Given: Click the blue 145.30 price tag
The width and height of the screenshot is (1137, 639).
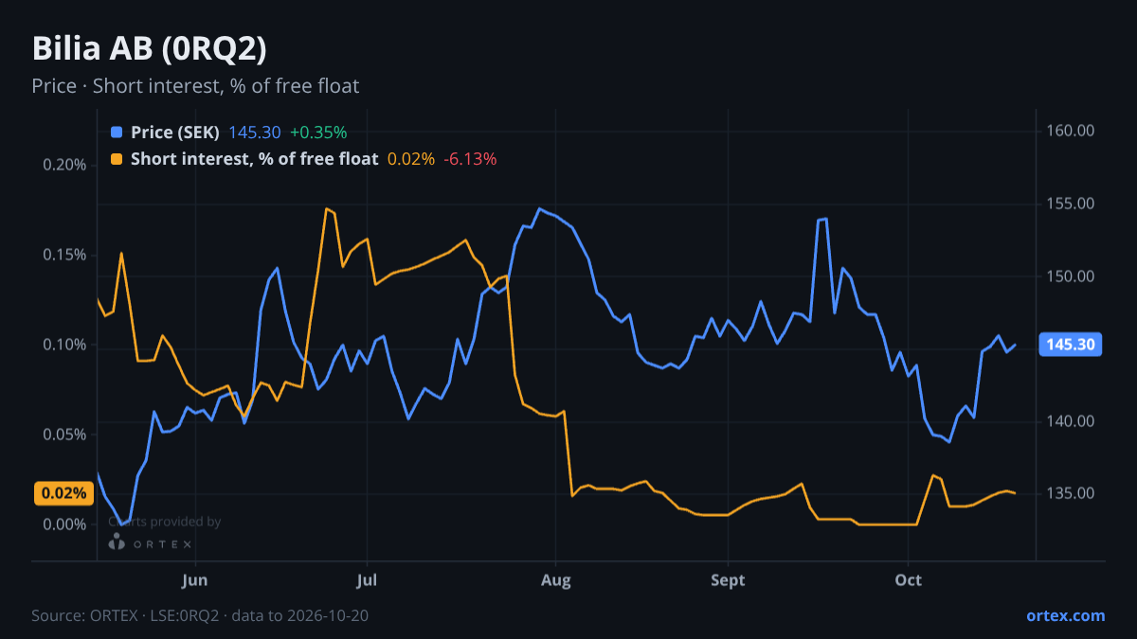Looking at the screenshot, I should [1071, 345].
